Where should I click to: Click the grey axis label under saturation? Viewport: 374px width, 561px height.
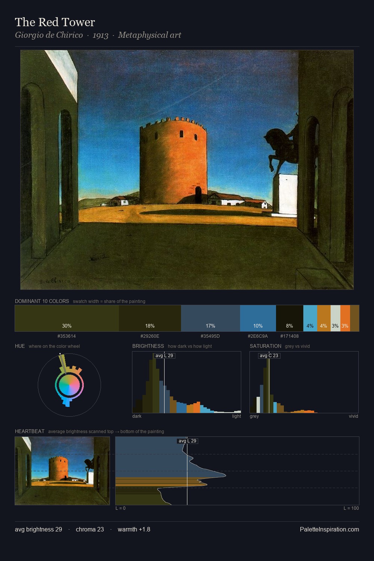[x=254, y=416]
